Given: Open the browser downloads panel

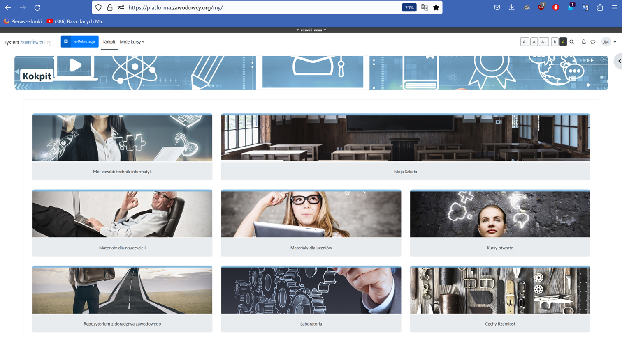Looking at the screenshot, I should pyautogui.click(x=511, y=7).
